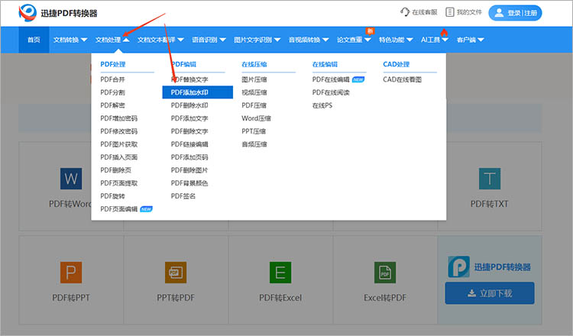573x336 pixels.
Task: Select PDF删除文字 menu item
Action: click(189, 131)
